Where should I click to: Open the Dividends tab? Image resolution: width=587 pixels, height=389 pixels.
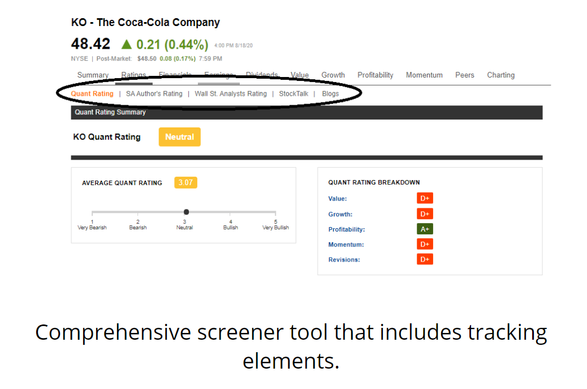point(262,75)
